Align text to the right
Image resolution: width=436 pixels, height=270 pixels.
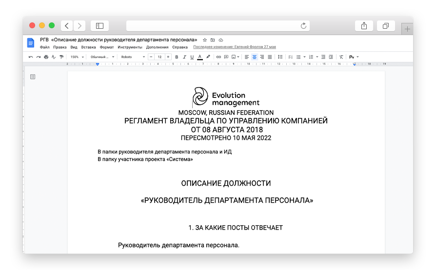[x=262, y=57]
